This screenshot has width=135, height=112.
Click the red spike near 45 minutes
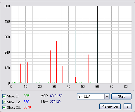76,57
